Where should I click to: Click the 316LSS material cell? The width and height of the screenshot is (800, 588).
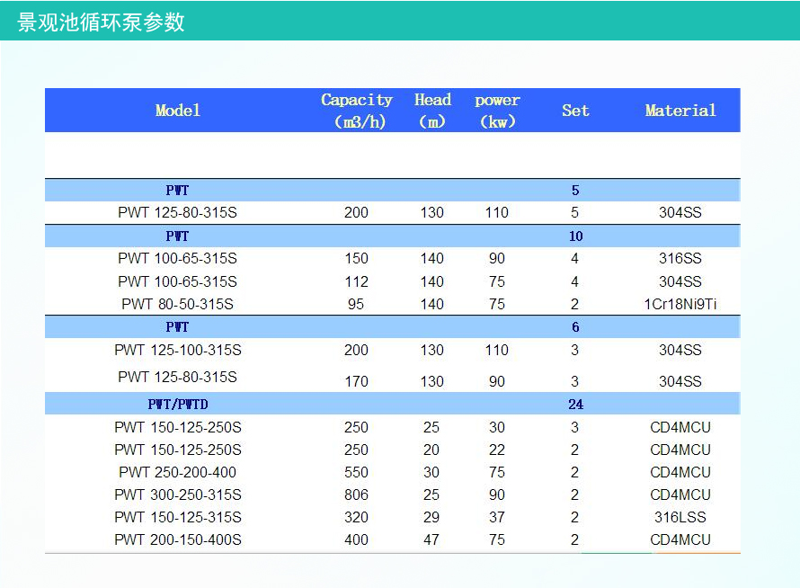click(680, 517)
